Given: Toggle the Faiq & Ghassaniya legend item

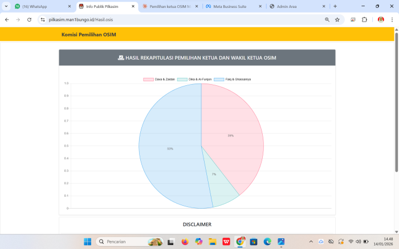Looking at the screenshot, I should pyautogui.click(x=234, y=79).
